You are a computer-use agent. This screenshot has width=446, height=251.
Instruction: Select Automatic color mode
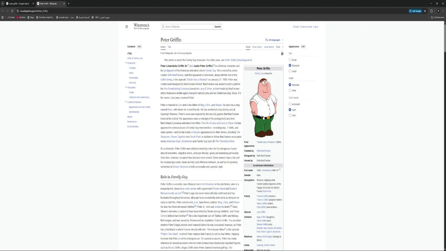(290, 104)
